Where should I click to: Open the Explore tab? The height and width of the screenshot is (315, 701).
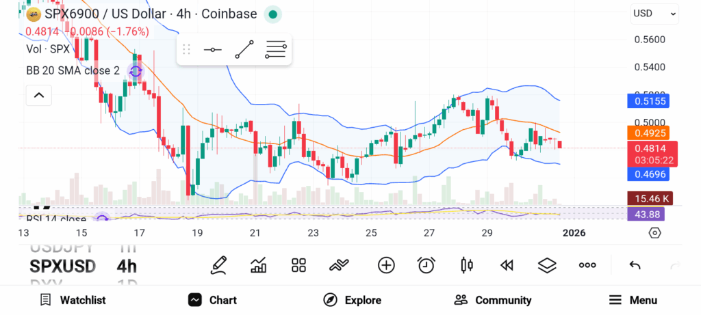353,300
